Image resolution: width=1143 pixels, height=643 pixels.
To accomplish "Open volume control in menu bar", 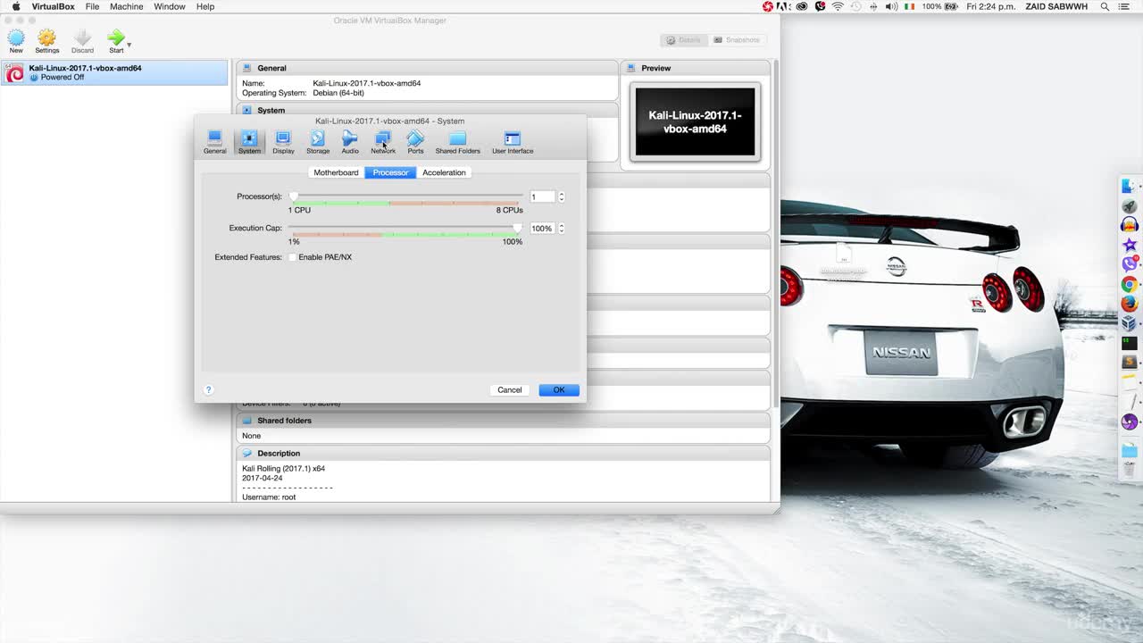I will click(x=891, y=6).
